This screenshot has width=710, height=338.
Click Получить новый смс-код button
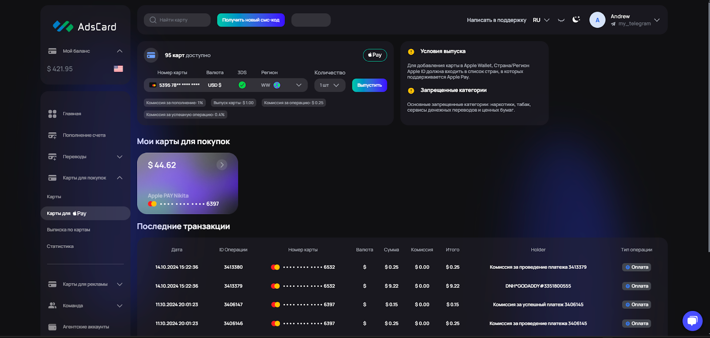(x=251, y=20)
